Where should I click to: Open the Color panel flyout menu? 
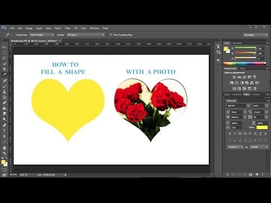pyautogui.click(x=267, y=43)
